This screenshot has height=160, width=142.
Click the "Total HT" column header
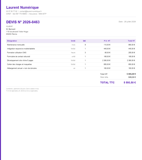coord(131,41)
